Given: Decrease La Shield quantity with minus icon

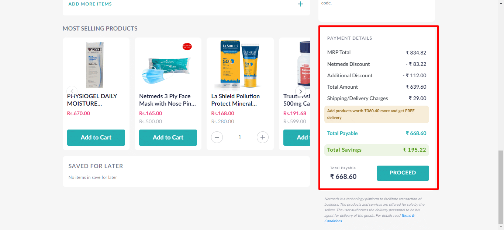Looking at the screenshot, I should tap(217, 137).
